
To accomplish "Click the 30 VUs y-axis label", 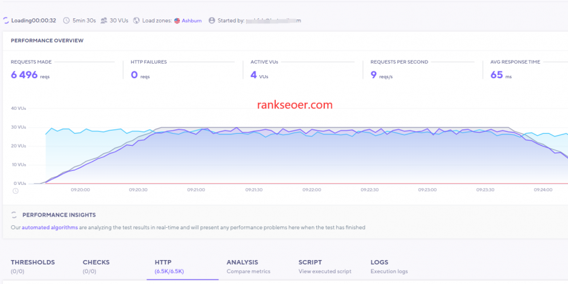I will 18,127.
